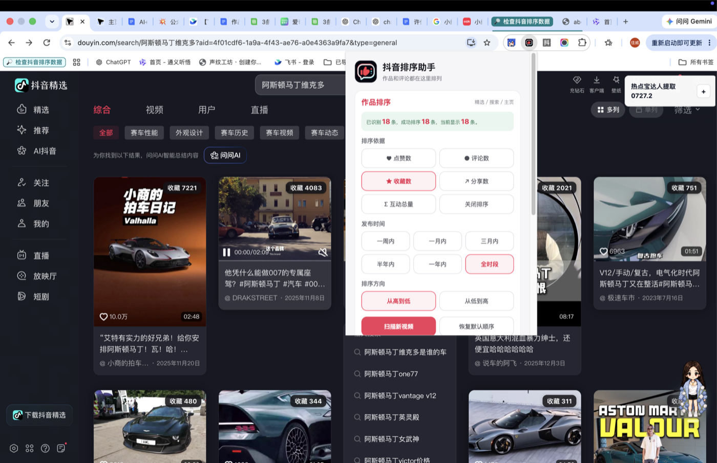
Task: Select 赛车历史 category chip
Action: point(234,133)
